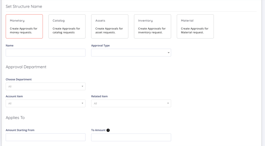Viewport: 265px width, 146px height.
Task: Focus the Name text field
Action: (x=46, y=53)
